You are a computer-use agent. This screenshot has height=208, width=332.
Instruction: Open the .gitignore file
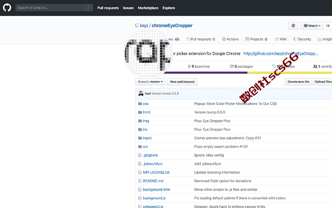(150, 155)
